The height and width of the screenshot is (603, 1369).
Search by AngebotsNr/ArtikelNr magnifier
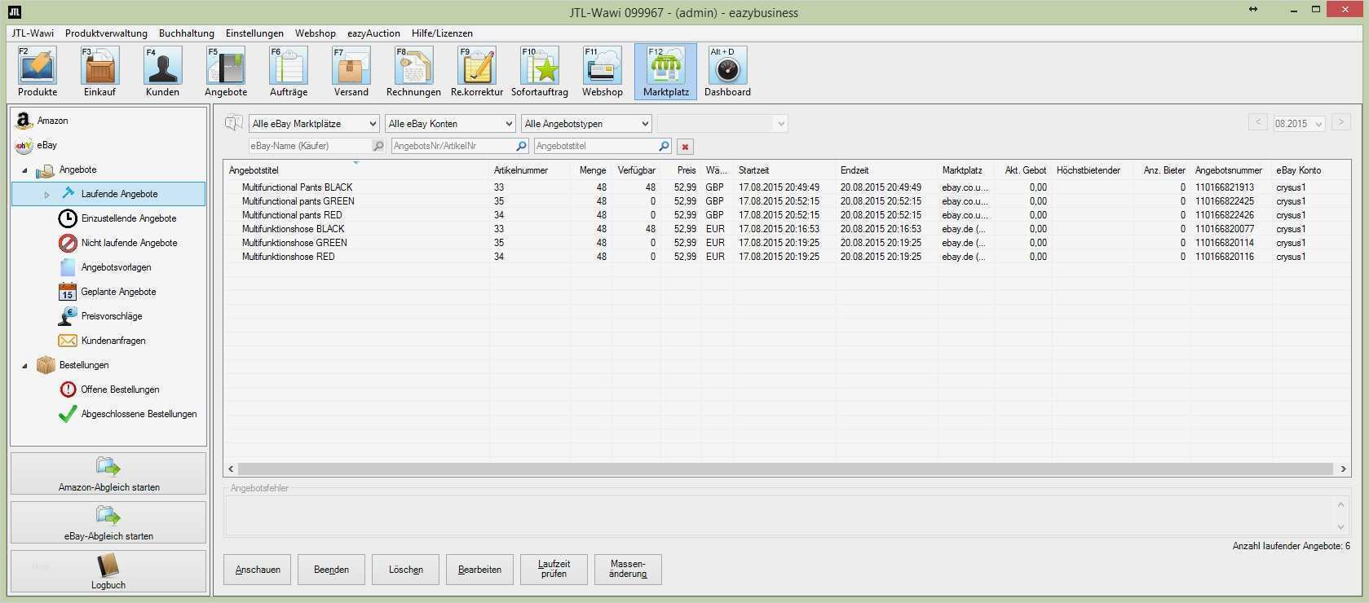click(x=522, y=146)
